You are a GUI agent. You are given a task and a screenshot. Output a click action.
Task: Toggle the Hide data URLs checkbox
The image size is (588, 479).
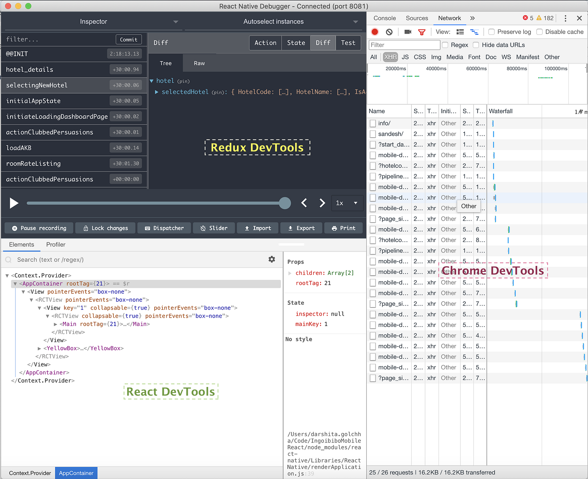point(476,45)
